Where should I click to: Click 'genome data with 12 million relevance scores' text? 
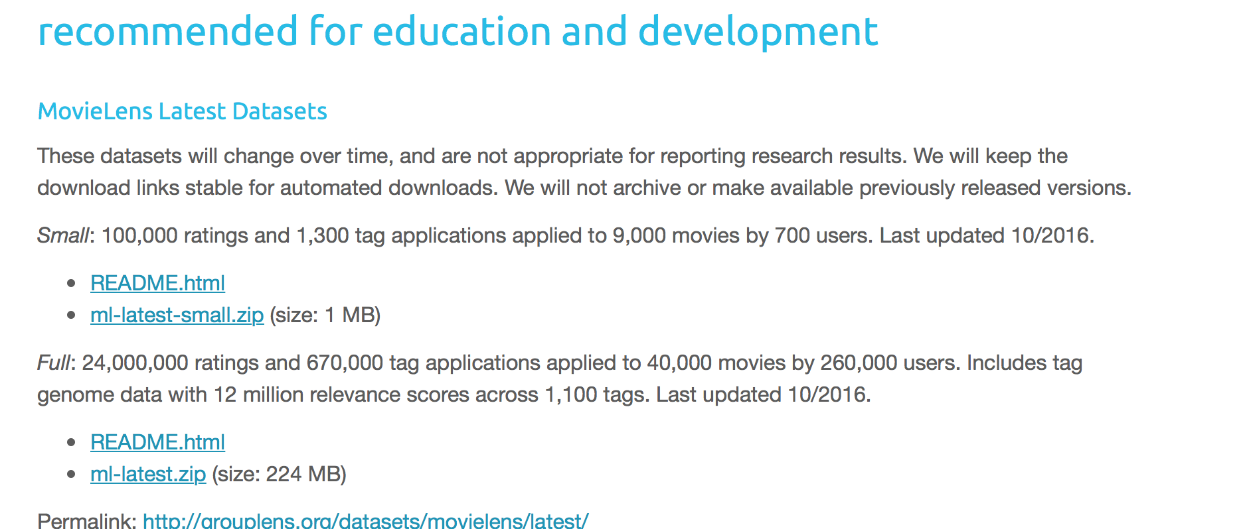click(288, 394)
